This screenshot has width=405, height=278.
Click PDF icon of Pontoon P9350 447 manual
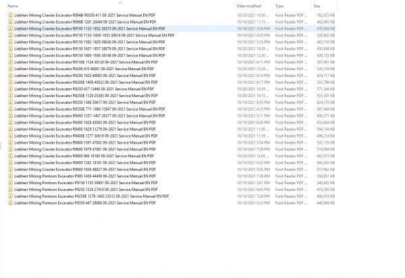pos(10,203)
